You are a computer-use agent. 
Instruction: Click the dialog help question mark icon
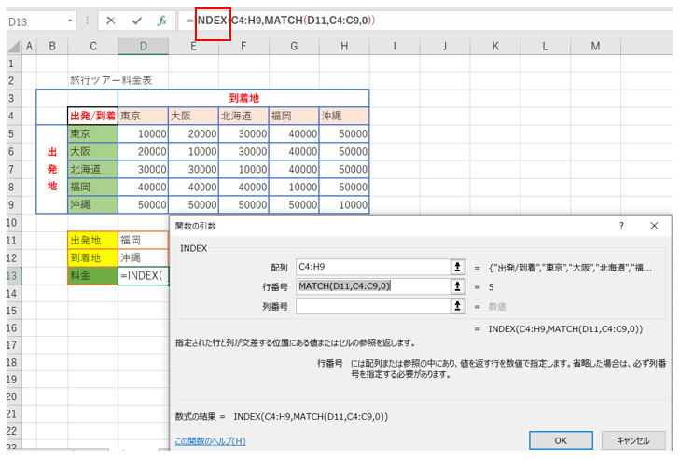coord(621,226)
